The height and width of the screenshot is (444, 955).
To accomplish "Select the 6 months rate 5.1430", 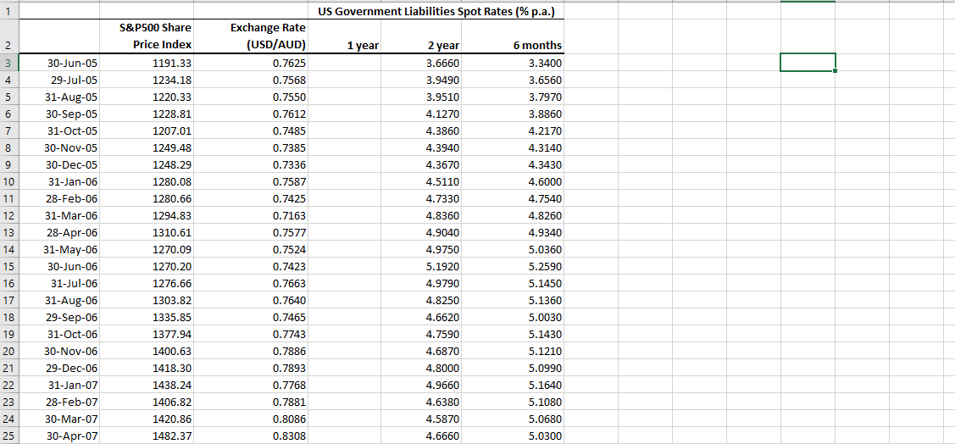I will tap(513, 335).
